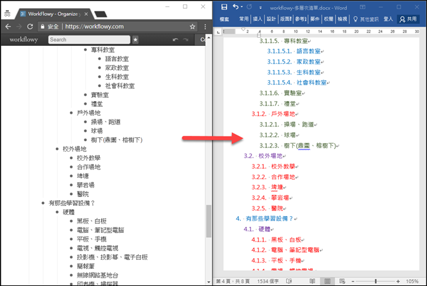
Task: Switch to the 校閱 ribbon tab
Action: point(329,19)
